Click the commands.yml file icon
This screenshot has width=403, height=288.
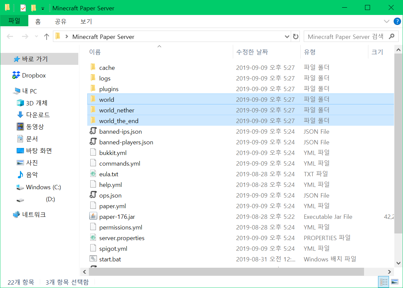(93, 163)
